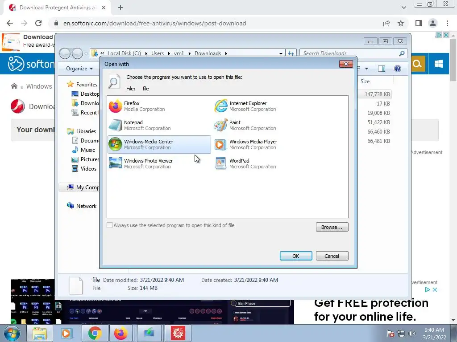Toggle Chrome side panel icon
This screenshot has width=457, height=342.
pyautogui.click(x=419, y=23)
